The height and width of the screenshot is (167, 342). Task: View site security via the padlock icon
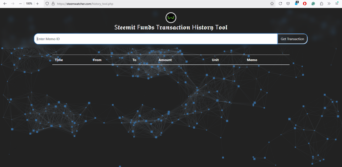click(53, 4)
